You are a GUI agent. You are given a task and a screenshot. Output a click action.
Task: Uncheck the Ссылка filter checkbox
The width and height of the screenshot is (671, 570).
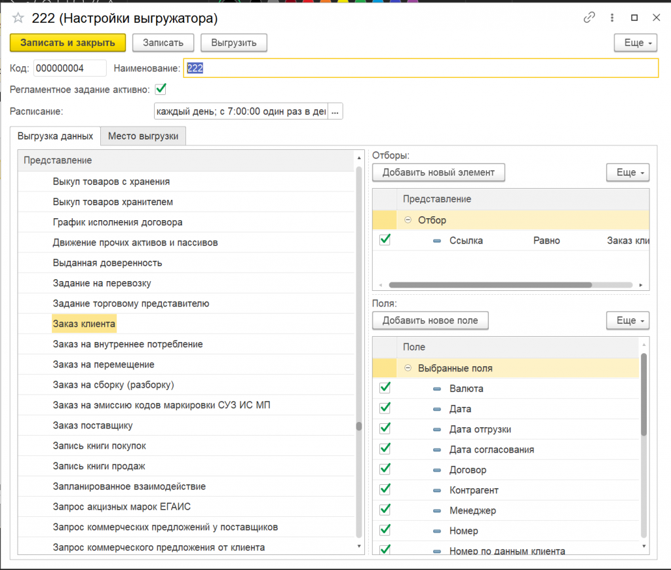click(x=385, y=240)
